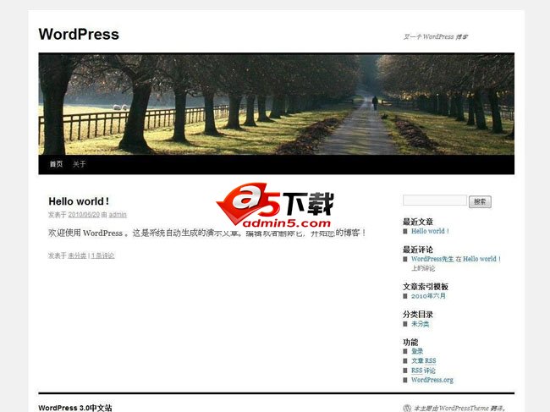Select the 文章索引模板 widget heading
Viewport: 550px width, 412px height.
click(x=426, y=287)
